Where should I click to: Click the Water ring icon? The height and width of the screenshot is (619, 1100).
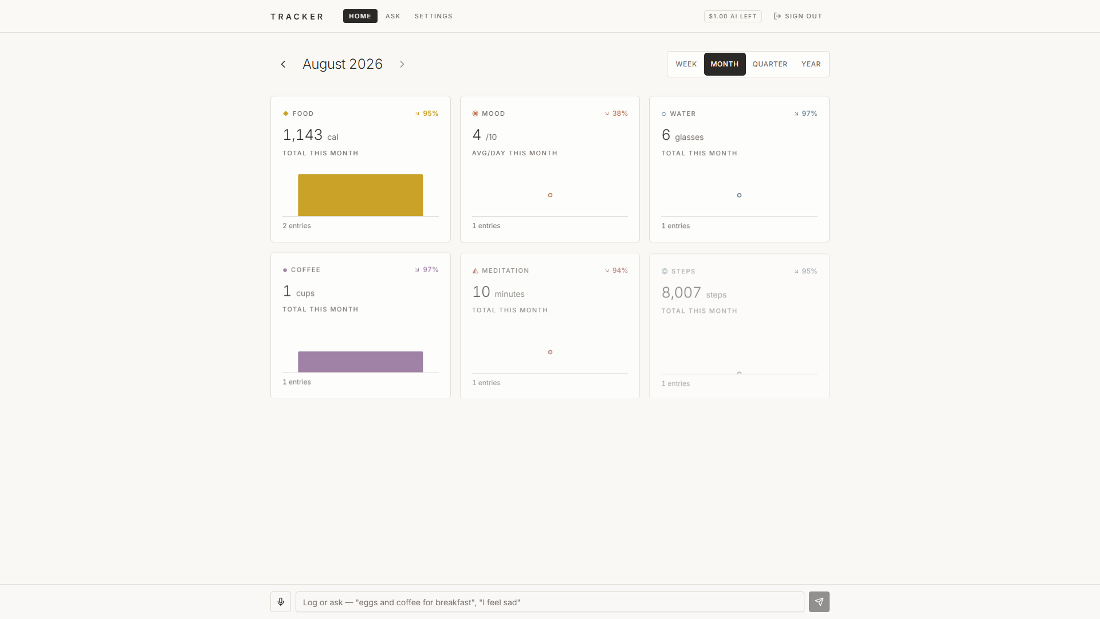664,114
